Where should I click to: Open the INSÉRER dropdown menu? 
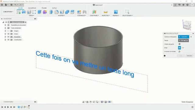116,16
